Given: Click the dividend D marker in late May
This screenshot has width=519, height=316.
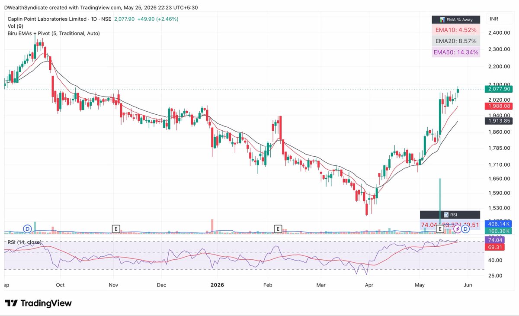Looking at the screenshot, I should 466,228.
